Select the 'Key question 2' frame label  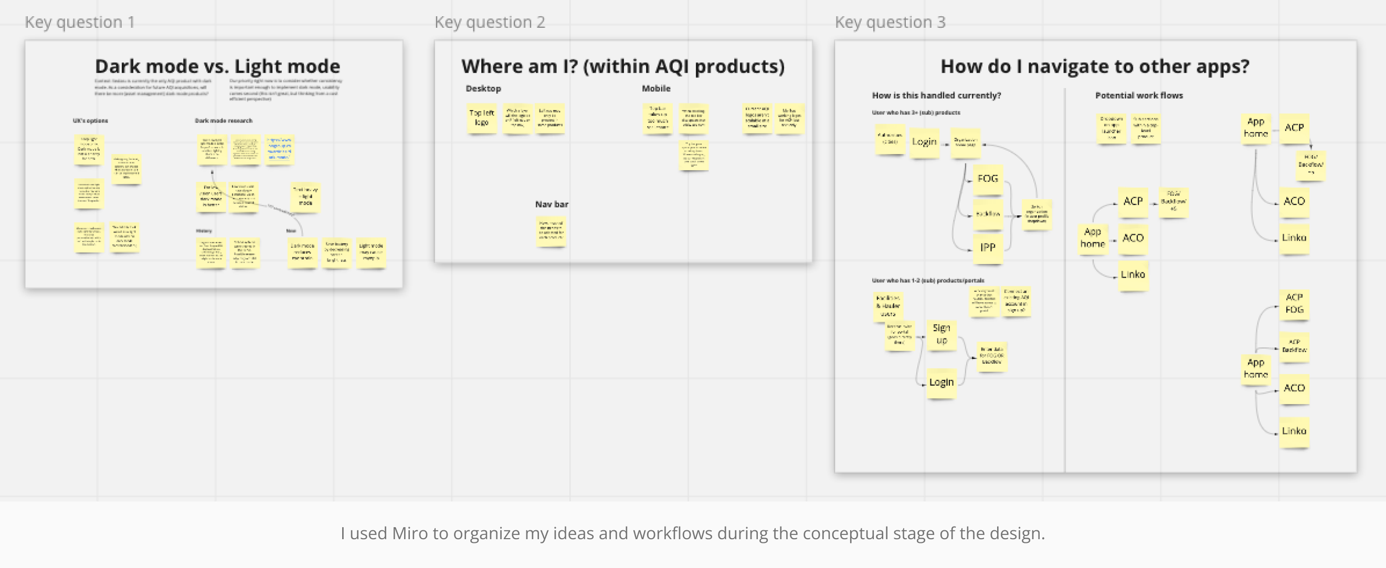coord(489,22)
